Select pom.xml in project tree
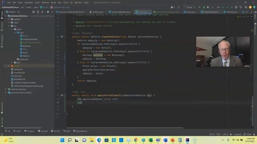Image resolution: width=257 pixels, height=144 pixels. (x=16, y=76)
